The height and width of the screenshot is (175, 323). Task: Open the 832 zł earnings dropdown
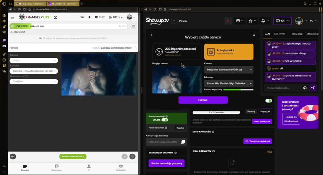click(115, 17)
